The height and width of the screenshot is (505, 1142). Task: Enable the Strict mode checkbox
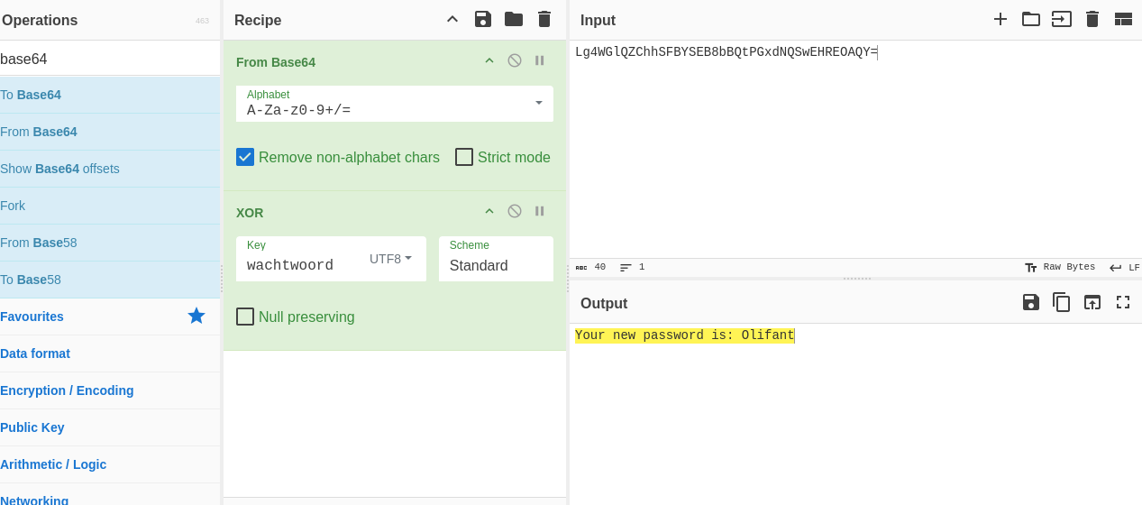464,157
